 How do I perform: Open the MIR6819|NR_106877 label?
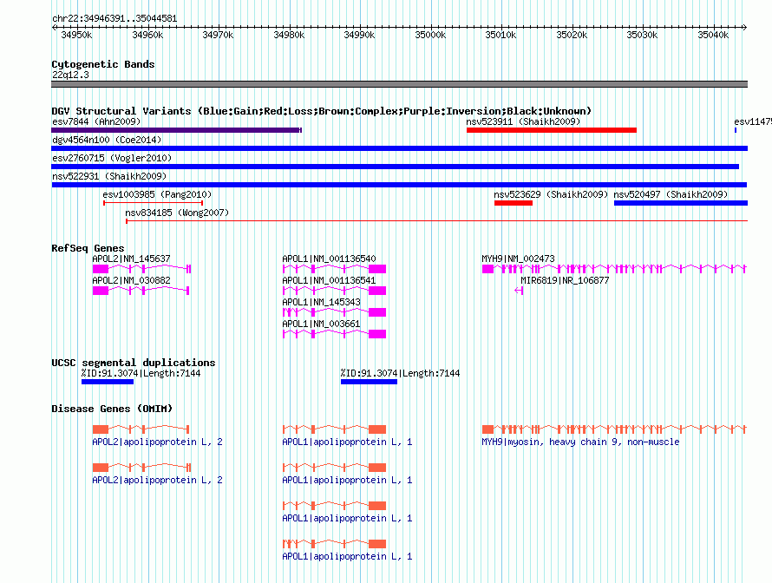coord(565,280)
